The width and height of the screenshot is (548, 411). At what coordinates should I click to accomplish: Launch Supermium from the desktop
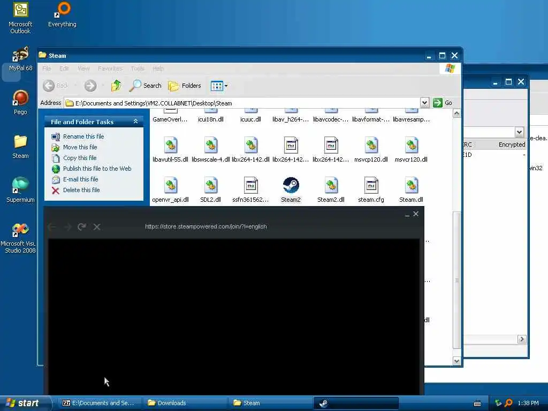tap(20, 190)
